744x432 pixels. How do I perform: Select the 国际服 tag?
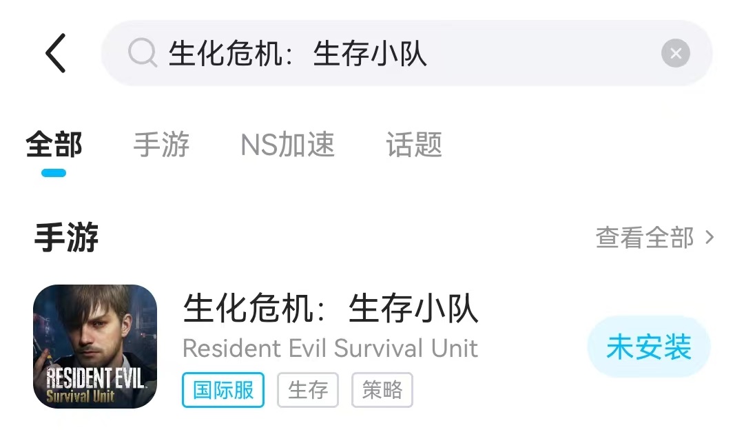[x=223, y=390]
